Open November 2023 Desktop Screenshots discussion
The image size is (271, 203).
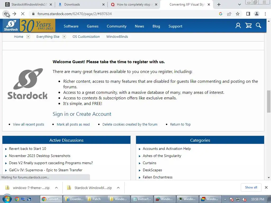pyautogui.click(x=40, y=156)
